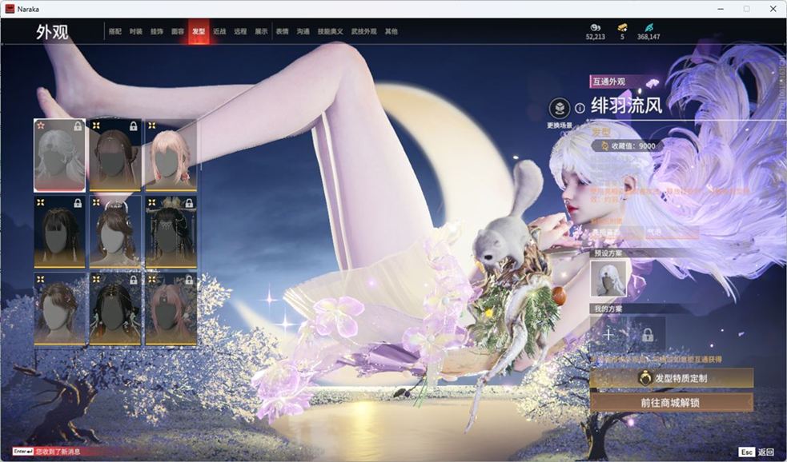Click the 我的方案 header

click(608, 309)
